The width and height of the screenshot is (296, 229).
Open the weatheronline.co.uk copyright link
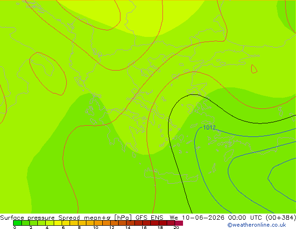(257, 225)
